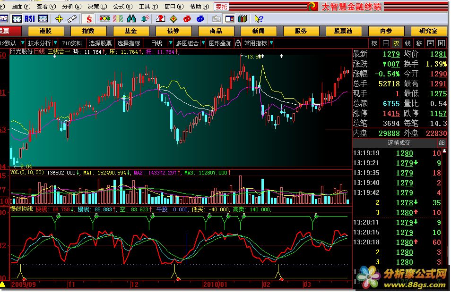This screenshot has width=451, height=292.
Task: Toggle the 线 drawing line button
Action: coord(408,43)
